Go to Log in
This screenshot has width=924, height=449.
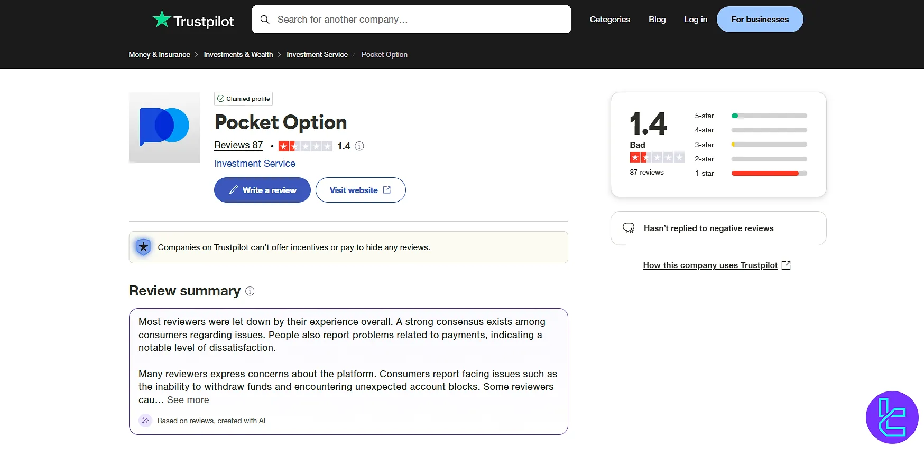tap(696, 20)
